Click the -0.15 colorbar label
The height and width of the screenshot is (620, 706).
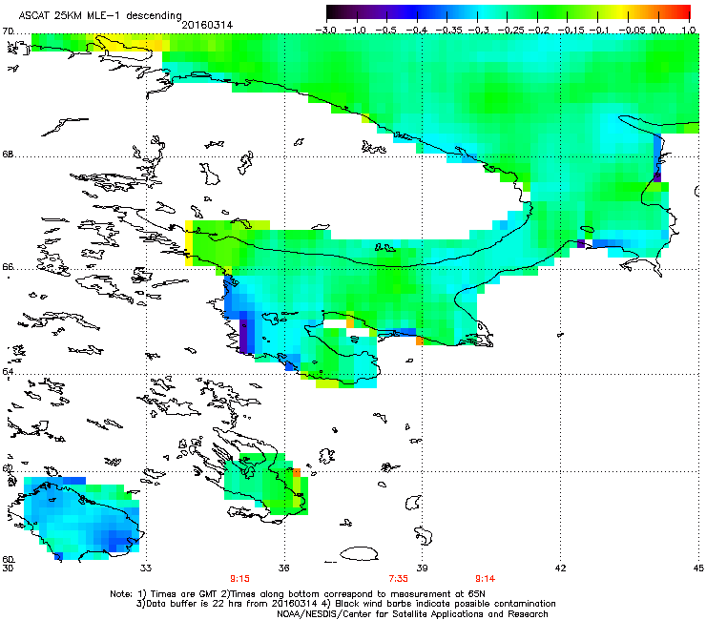[x=569, y=31]
